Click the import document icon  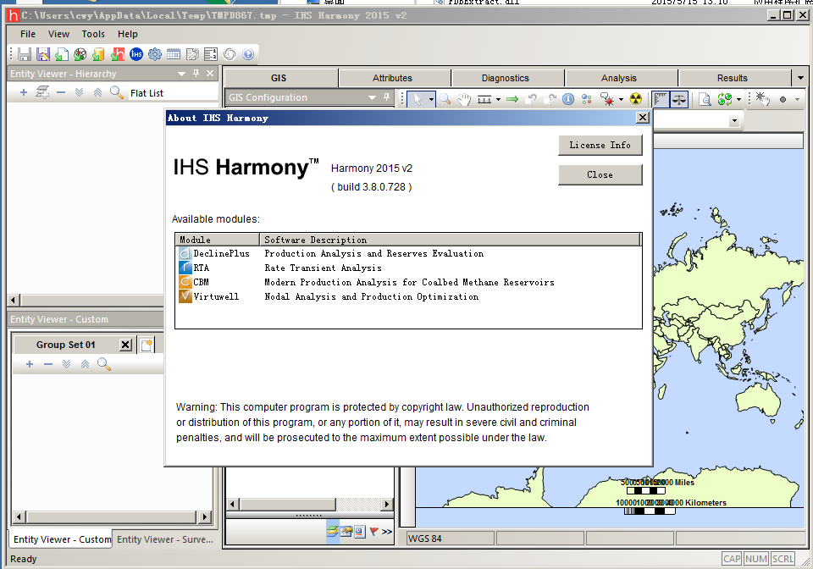pos(62,54)
